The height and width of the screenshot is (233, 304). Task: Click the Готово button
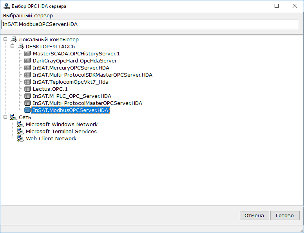point(285,215)
